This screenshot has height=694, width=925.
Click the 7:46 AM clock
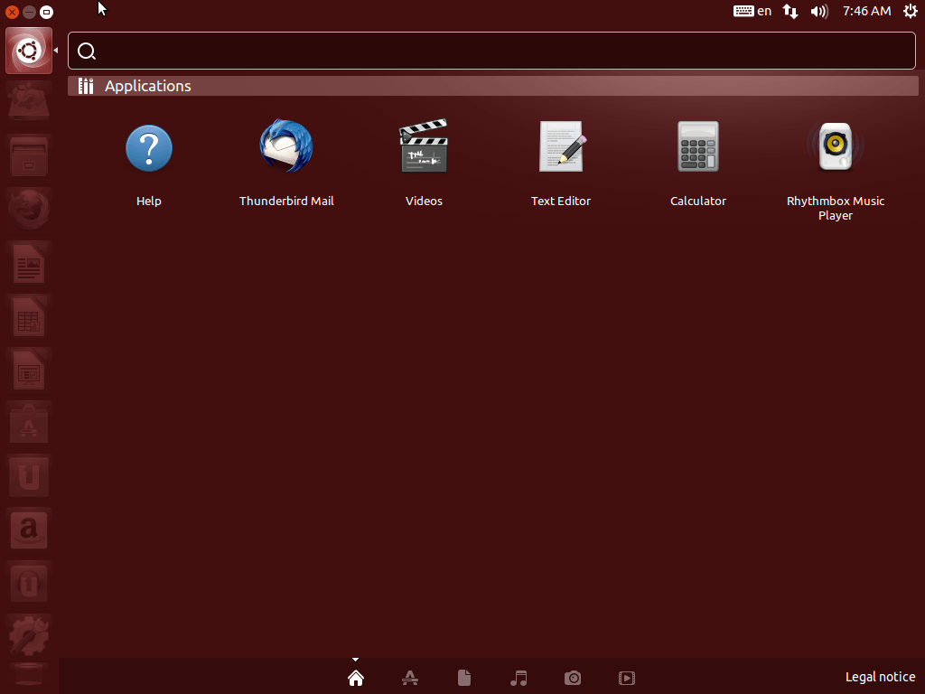(x=866, y=11)
